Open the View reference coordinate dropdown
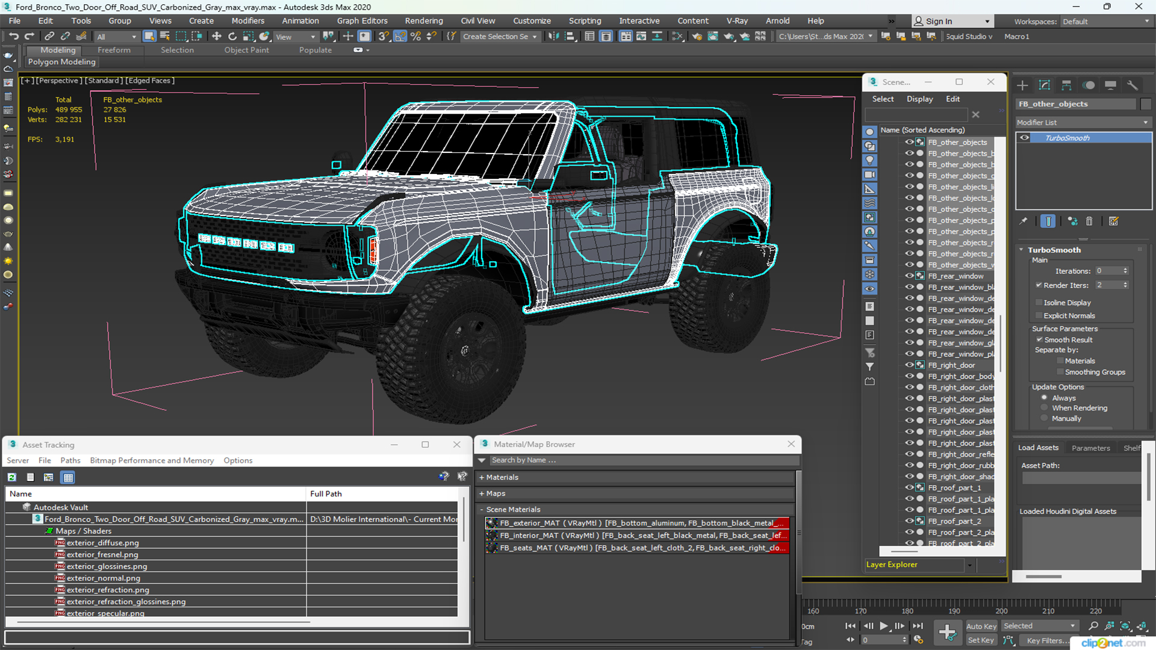Image resolution: width=1156 pixels, height=650 pixels. click(295, 37)
